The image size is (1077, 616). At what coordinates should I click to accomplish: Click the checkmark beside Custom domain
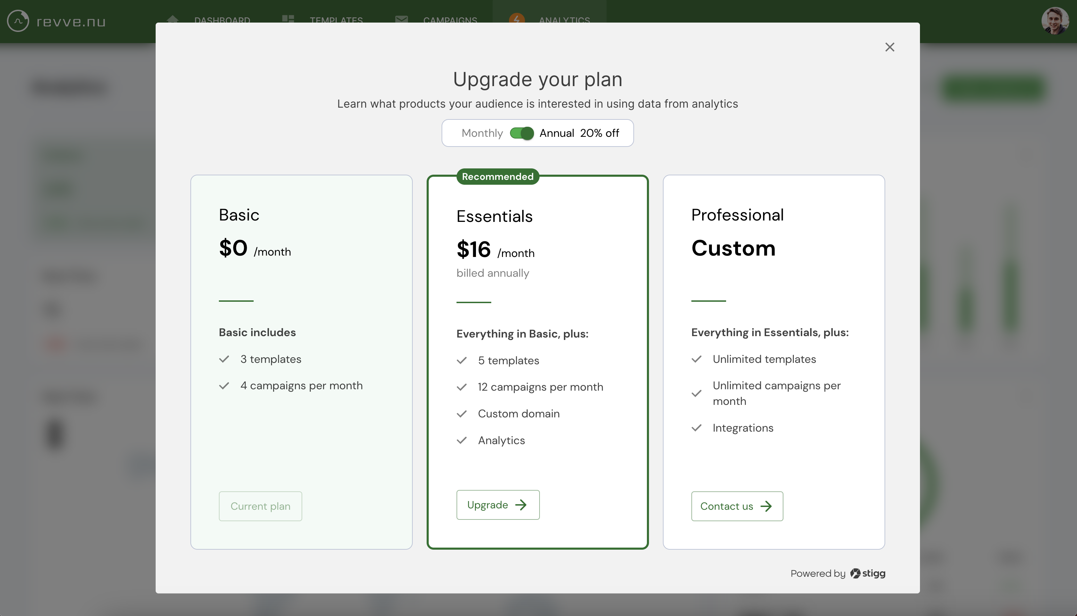coord(462,414)
